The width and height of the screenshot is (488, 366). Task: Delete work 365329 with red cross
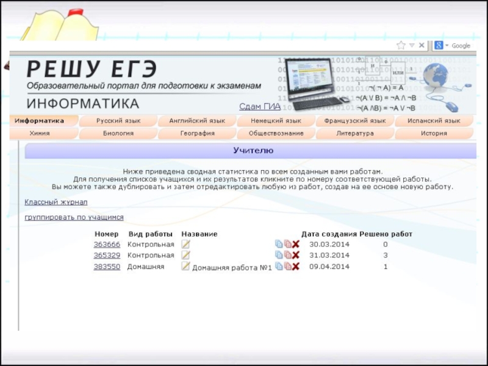296,255
